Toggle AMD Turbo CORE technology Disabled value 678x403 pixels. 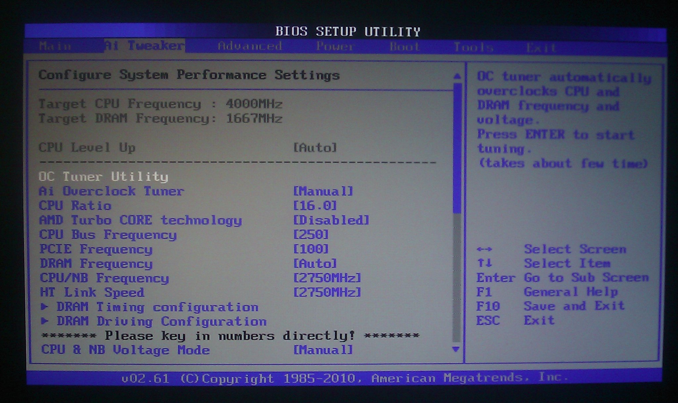tap(331, 220)
